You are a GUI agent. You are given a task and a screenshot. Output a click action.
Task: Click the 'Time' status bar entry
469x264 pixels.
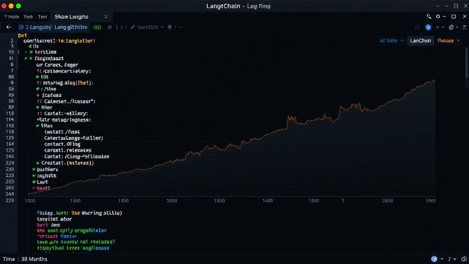point(9,259)
